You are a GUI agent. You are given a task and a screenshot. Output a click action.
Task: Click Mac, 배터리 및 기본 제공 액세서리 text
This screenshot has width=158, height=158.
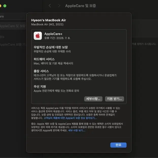click(x=53, y=63)
